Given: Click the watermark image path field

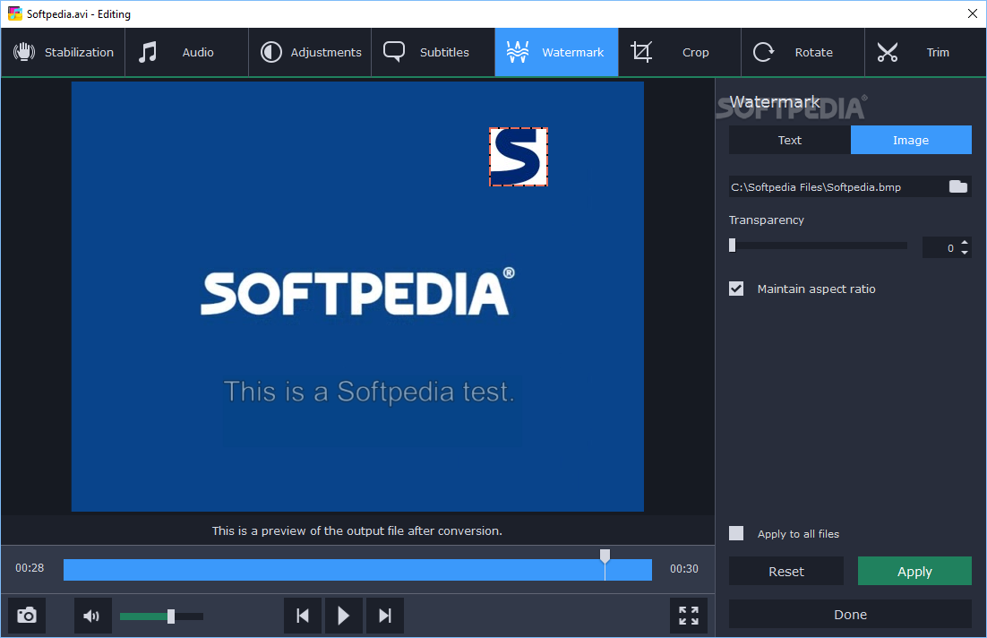Looking at the screenshot, I should click(x=837, y=186).
